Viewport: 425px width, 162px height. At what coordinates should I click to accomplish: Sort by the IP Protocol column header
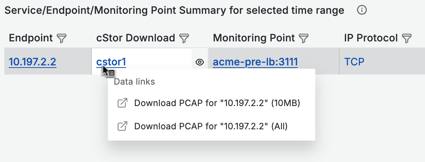click(x=371, y=38)
